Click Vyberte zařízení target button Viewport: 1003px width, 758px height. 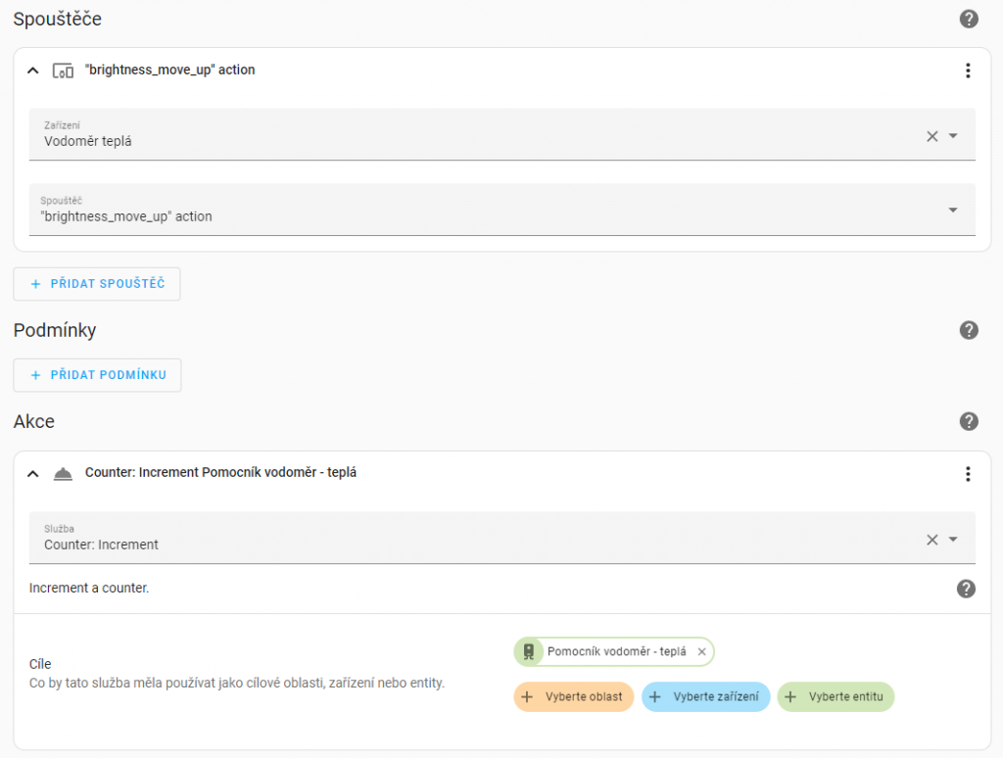705,696
